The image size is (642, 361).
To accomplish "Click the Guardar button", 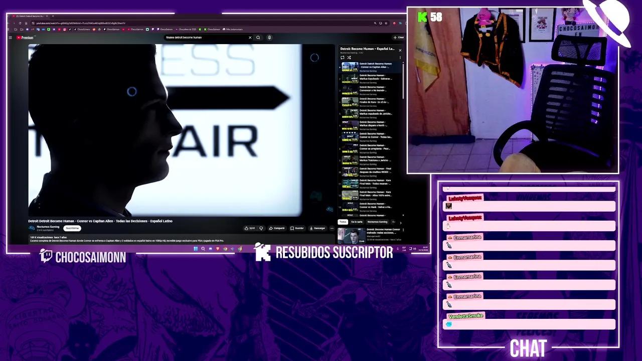I will pyautogui.click(x=298, y=228).
